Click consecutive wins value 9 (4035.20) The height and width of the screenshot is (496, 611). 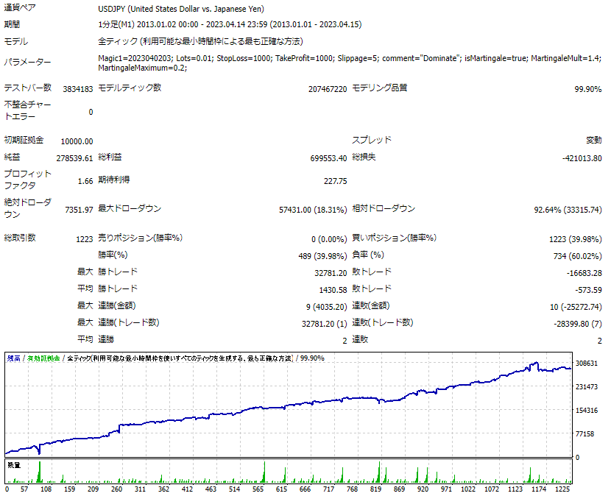pos(326,307)
